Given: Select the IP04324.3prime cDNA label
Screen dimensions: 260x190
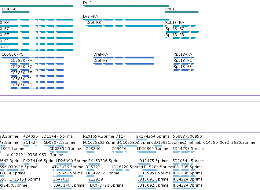Looking at the screenshot, I should click(188, 179).
